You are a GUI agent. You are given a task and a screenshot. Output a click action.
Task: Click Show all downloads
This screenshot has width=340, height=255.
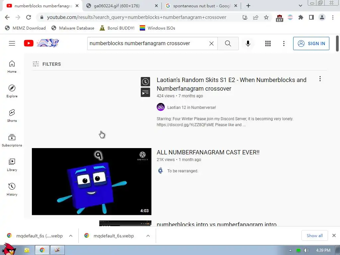[x=314, y=236]
